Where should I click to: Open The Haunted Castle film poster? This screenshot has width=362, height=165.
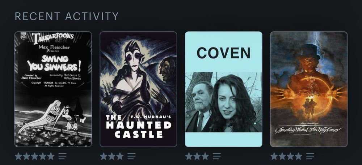(138, 89)
